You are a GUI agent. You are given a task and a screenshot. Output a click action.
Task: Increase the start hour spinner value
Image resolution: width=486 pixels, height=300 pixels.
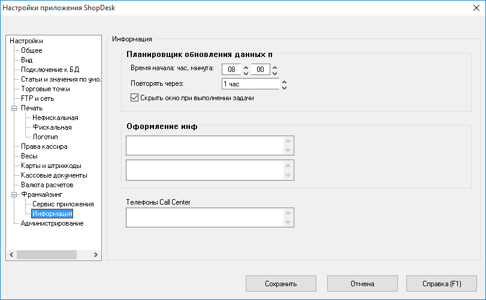tap(246, 67)
